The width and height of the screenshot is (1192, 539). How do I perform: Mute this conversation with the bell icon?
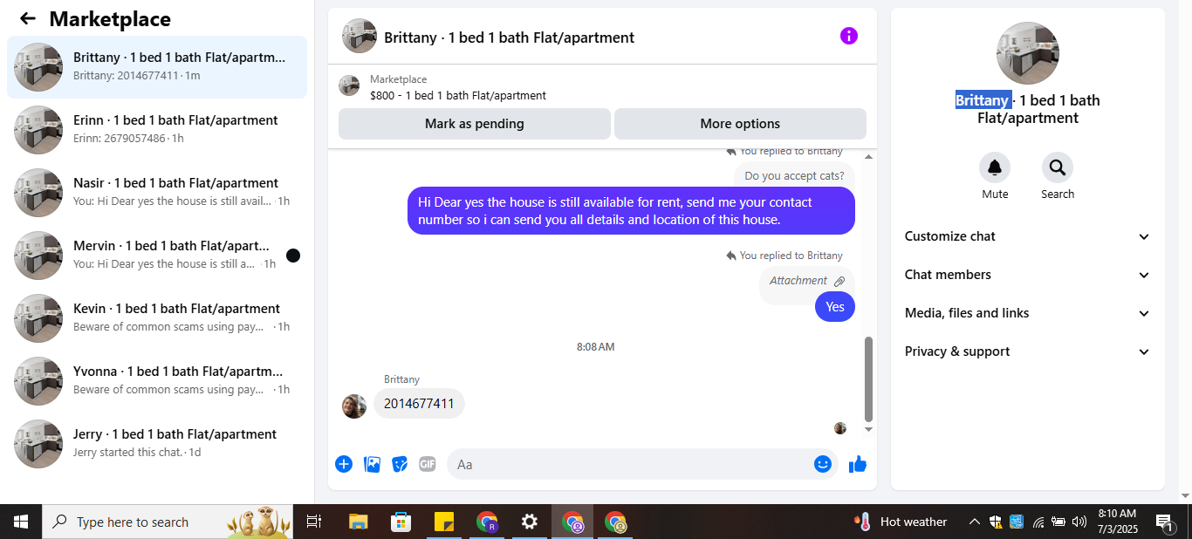pos(995,167)
